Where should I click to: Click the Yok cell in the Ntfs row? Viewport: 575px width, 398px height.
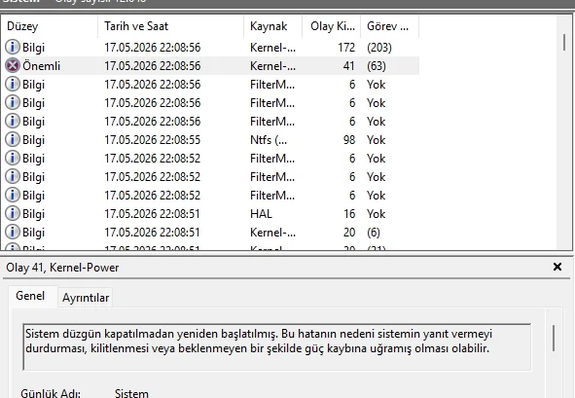click(376, 140)
